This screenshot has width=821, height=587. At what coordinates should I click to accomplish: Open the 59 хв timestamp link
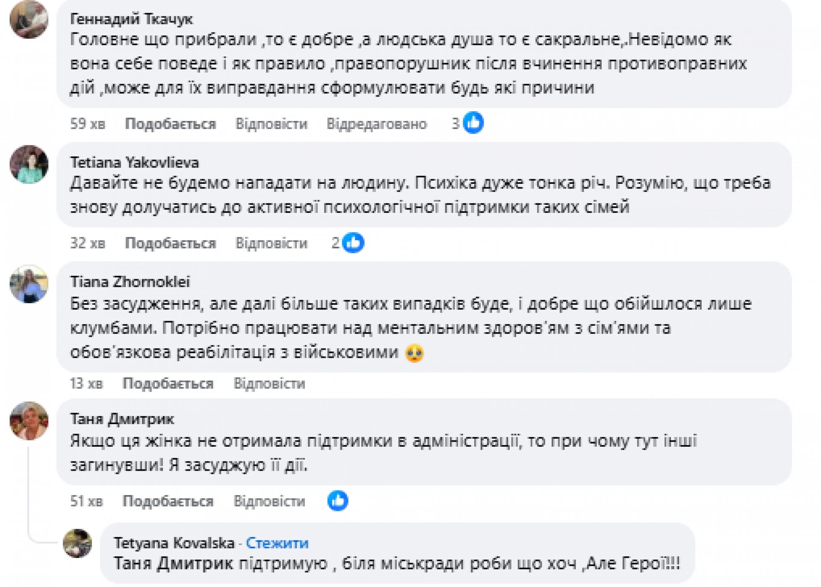[x=88, y=124]
